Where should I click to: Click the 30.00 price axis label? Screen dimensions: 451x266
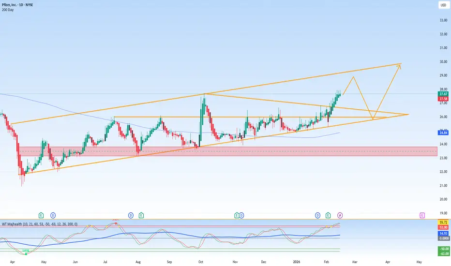point(443,61)
